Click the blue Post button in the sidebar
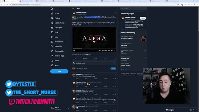Image resolution: width=199 pixels, height=112 pixels. (x=59, y=71)
